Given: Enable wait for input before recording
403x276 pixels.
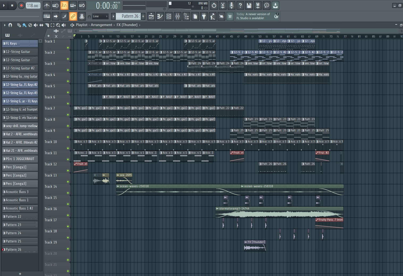Looking at the screenshot, I should point(56,5).
